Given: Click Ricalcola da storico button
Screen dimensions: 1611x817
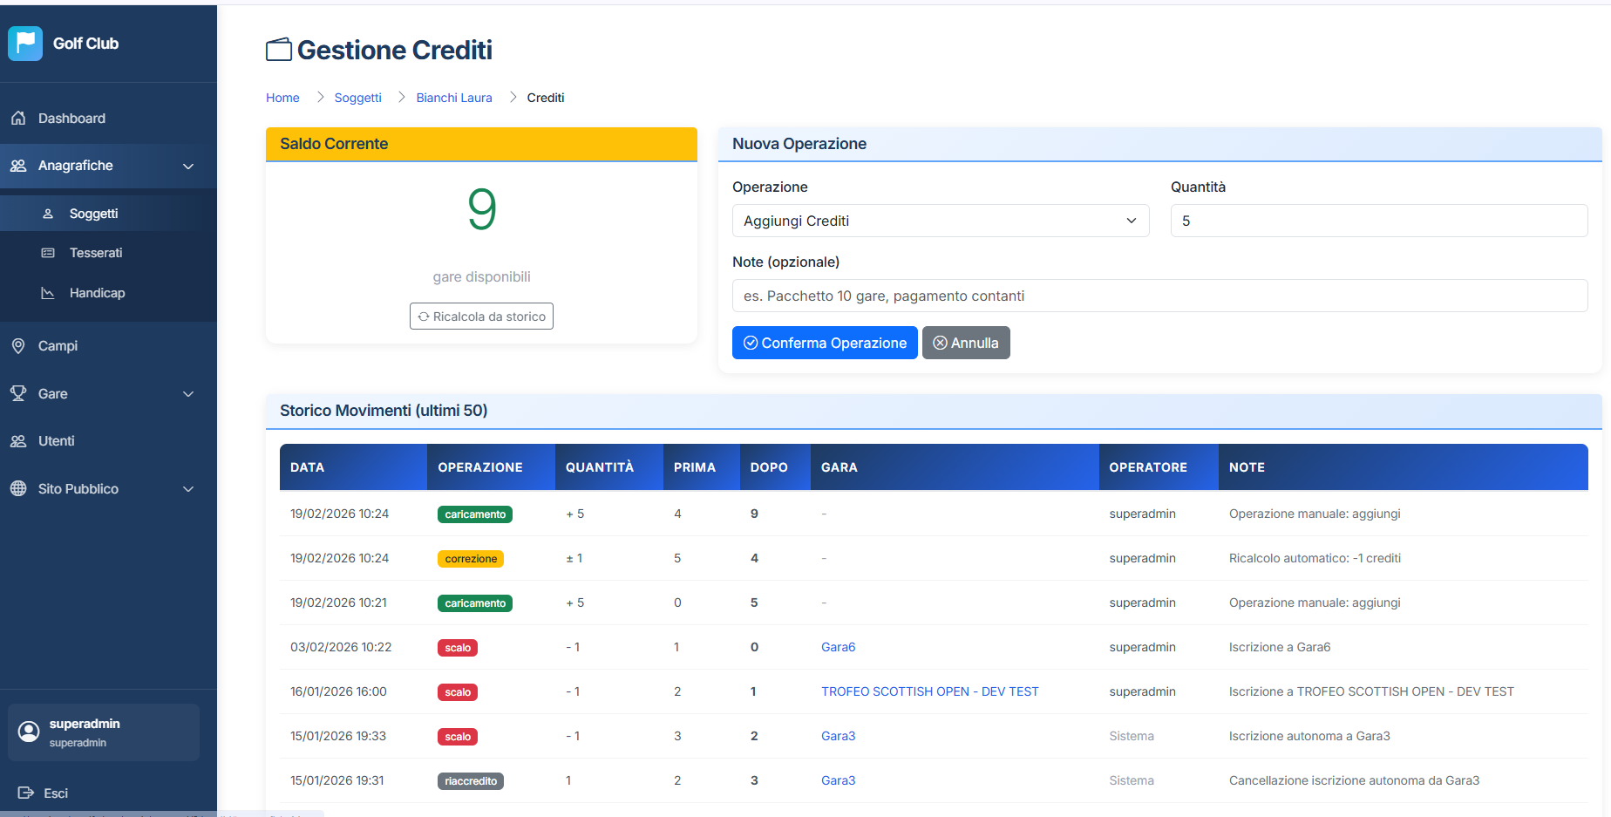Looking at the screenshot, I should coord(481,317).
